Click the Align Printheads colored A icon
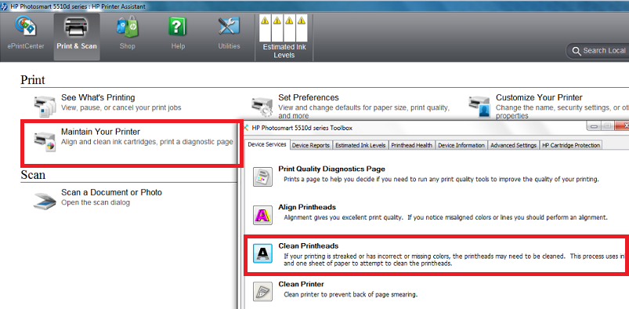The image size is (629, 309). click(262, 215)
